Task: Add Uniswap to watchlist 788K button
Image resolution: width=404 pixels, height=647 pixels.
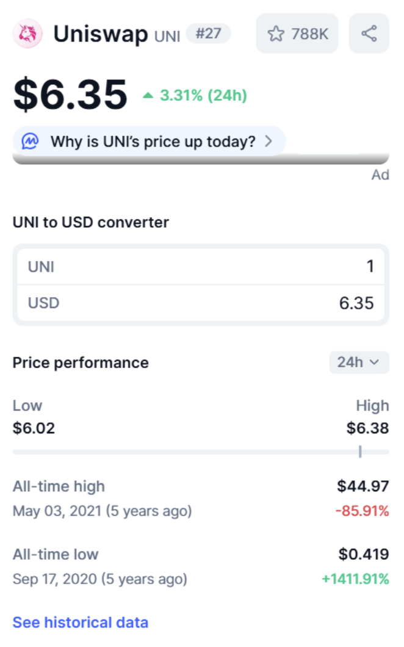Action: coord(297,34)
